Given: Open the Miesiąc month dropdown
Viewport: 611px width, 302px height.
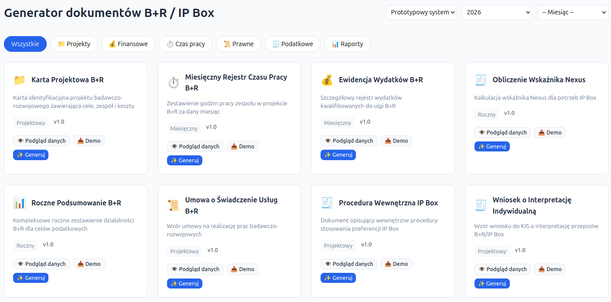Looking at the screenshot, I should coord(573,12).
